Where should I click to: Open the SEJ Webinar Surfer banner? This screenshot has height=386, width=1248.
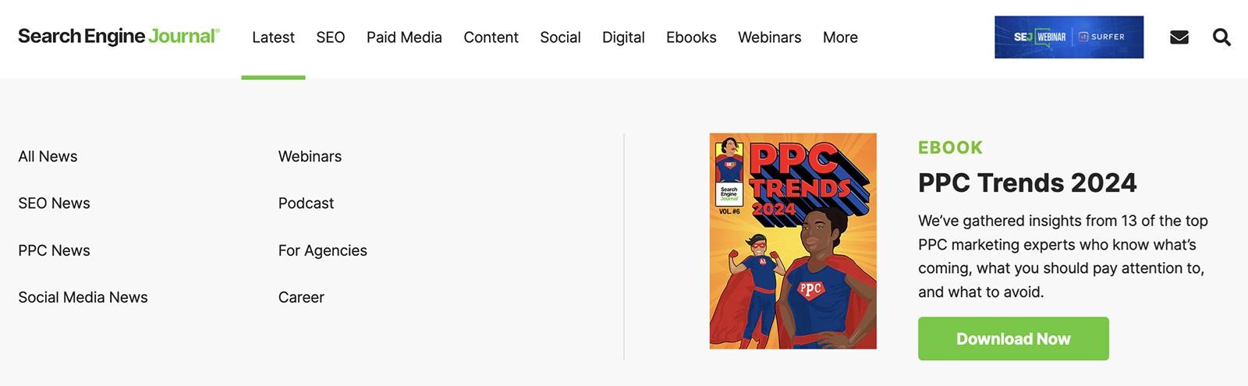click(x=1069, y=37)
